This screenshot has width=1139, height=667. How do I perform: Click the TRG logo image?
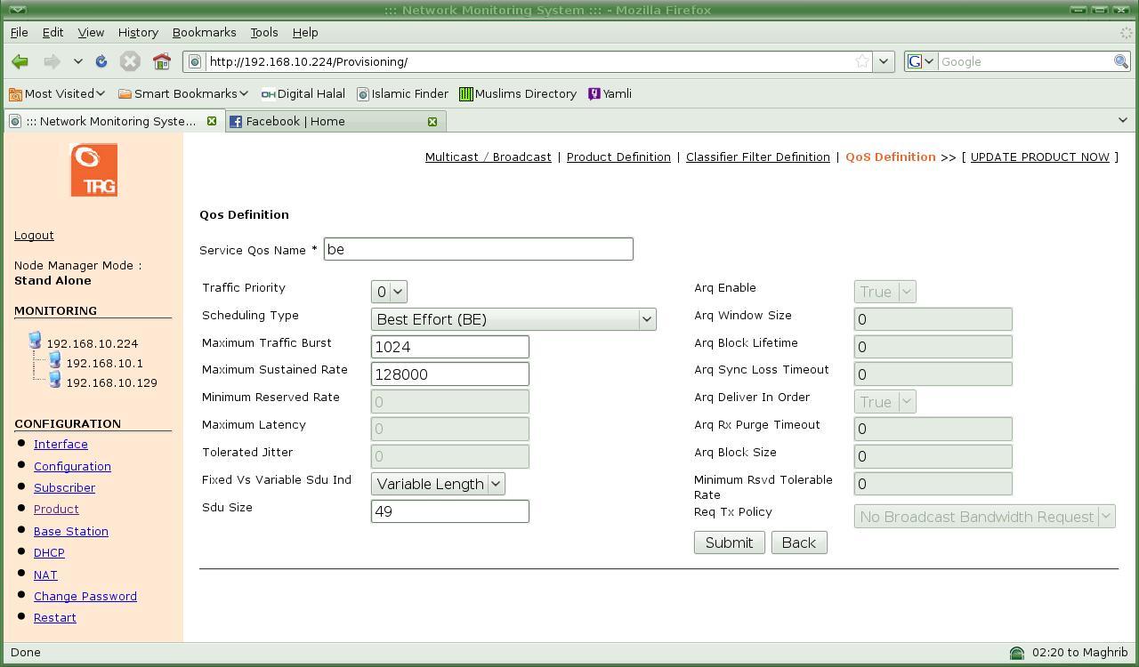tap(93, 170)
